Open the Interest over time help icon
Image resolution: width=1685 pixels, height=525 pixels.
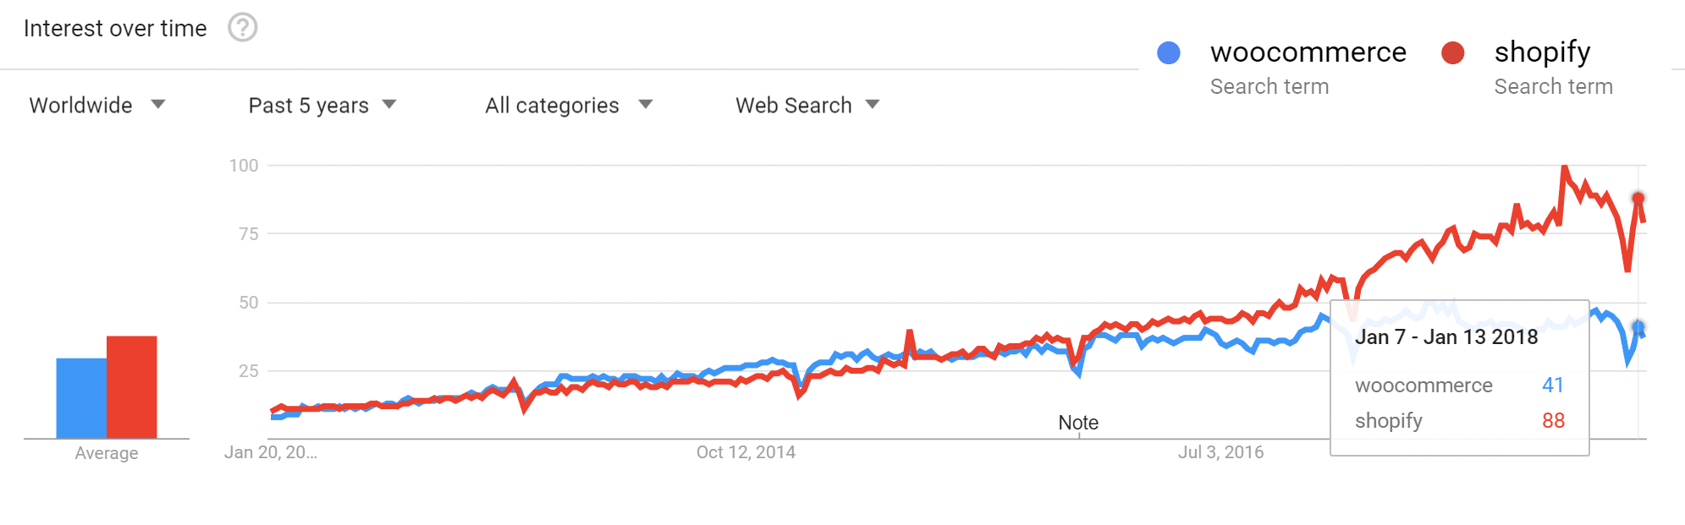[243, 28]
